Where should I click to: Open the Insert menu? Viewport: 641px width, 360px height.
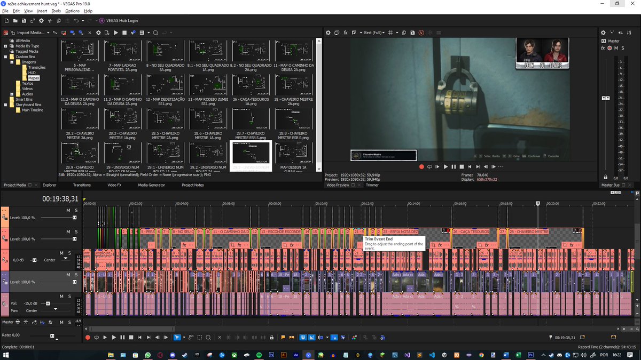(x=42, y=11)
